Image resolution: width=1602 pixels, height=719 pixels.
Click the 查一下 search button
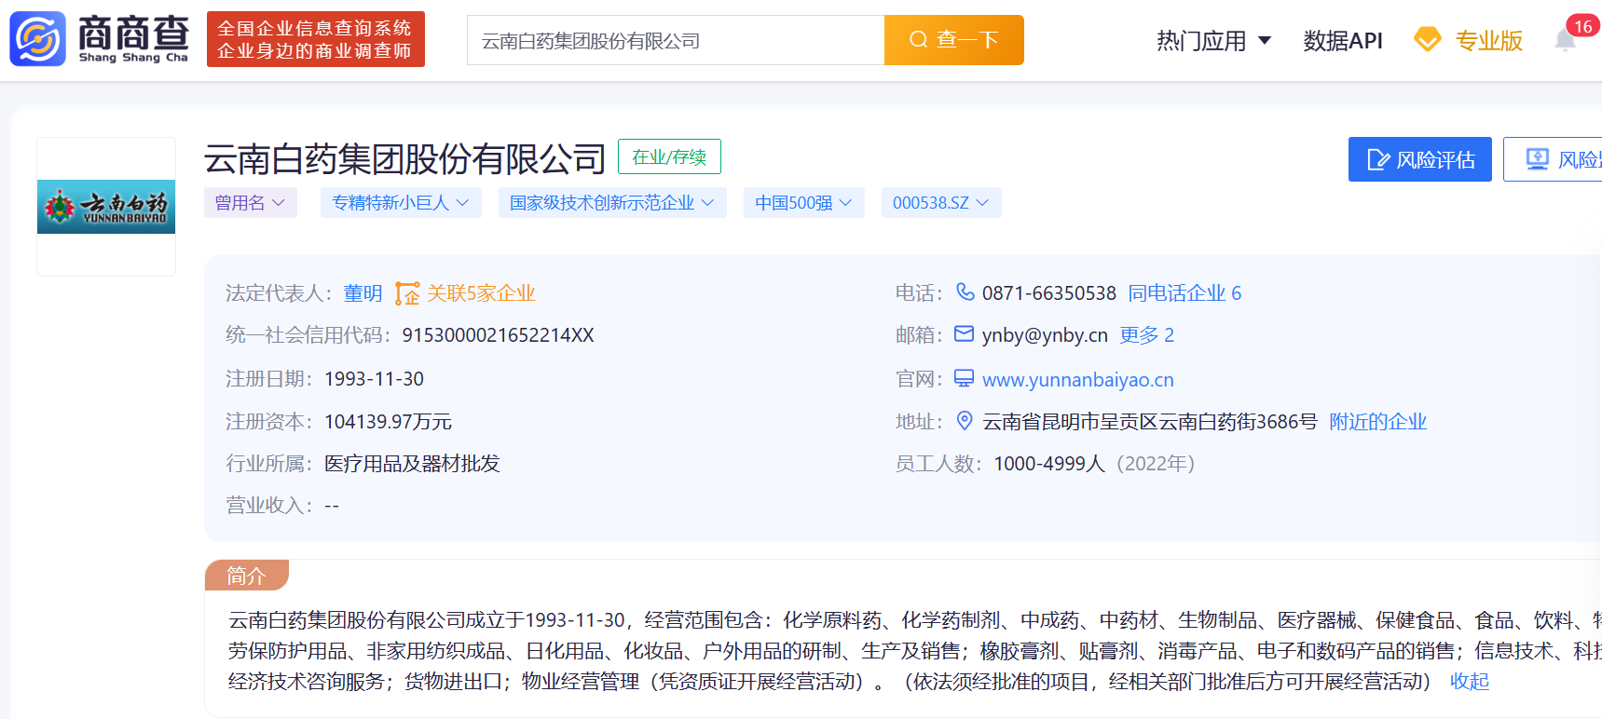pos(954,40)
